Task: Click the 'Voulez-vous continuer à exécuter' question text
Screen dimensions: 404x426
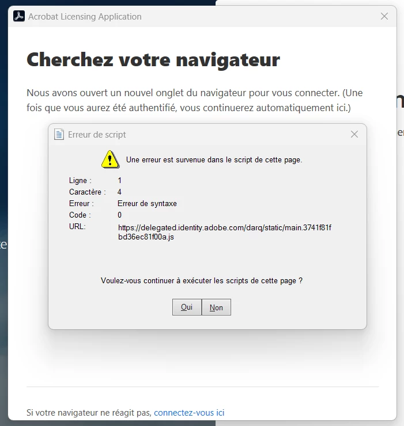Action: pos(202,281)
